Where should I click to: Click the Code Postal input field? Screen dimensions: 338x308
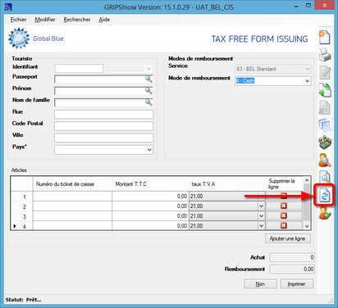(103, 126)
